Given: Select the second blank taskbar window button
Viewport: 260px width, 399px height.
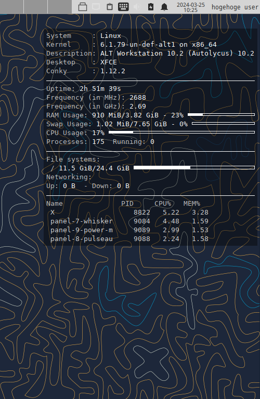Looking at the screenshot, I should (36, 7).
